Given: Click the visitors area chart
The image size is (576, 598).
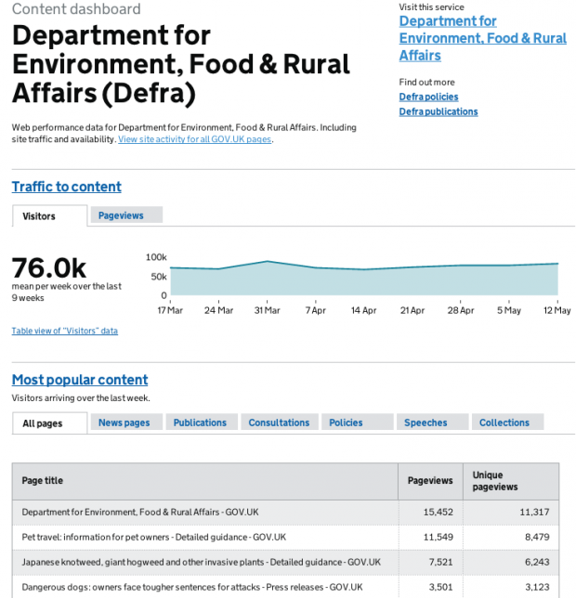Looking at the screenshot, I should (x=364, y=279).
